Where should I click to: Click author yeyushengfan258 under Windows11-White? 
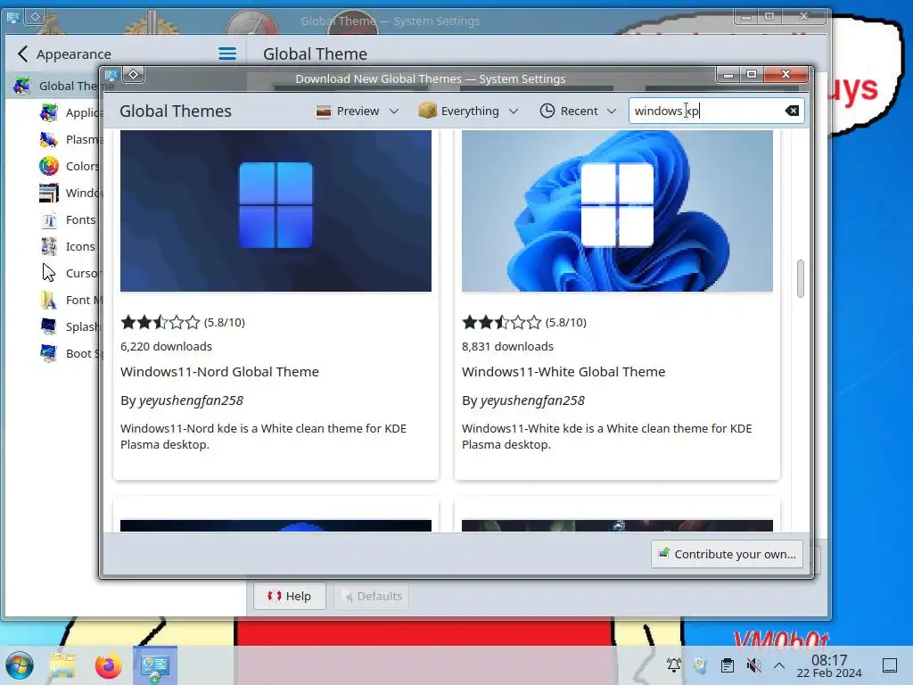pyautogui.click(x=532, y=400)
